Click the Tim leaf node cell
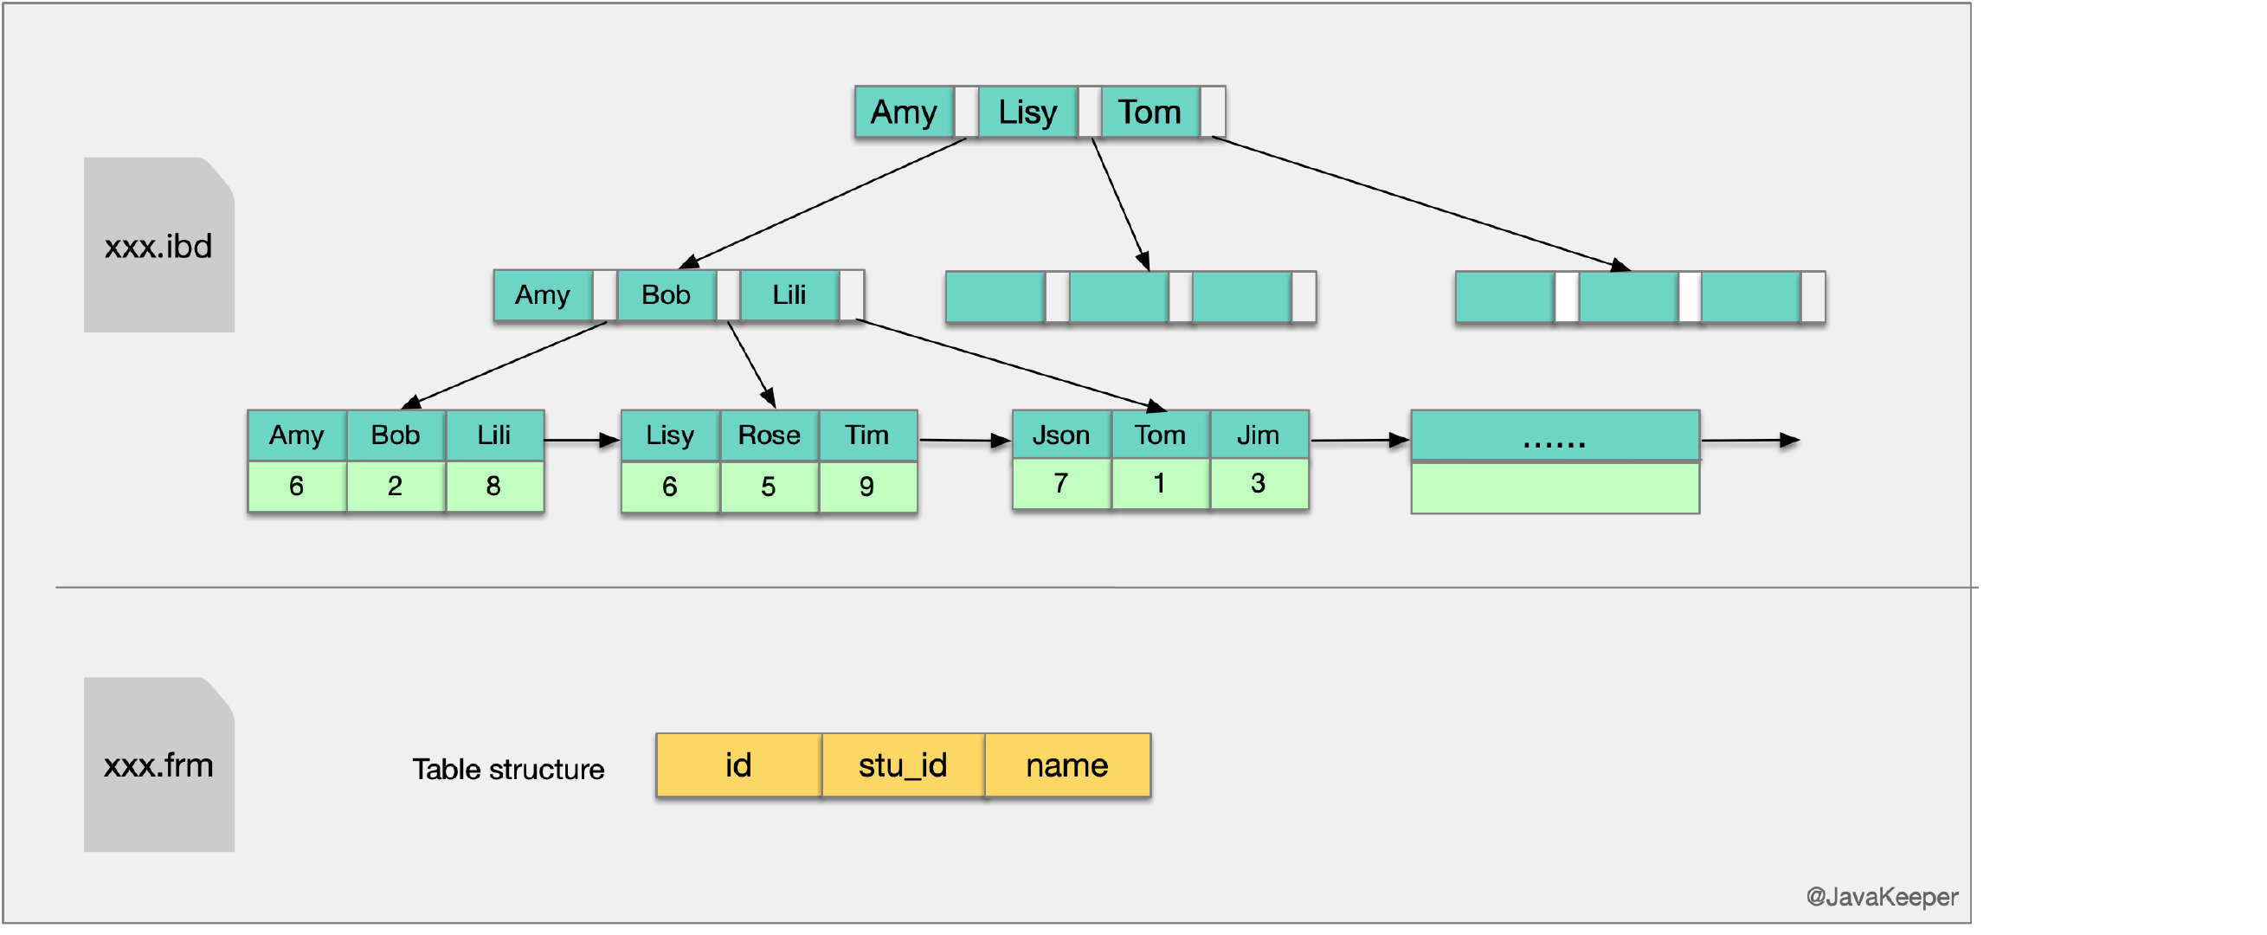This screenshot has width=2267, height=935. pos(866,435)
